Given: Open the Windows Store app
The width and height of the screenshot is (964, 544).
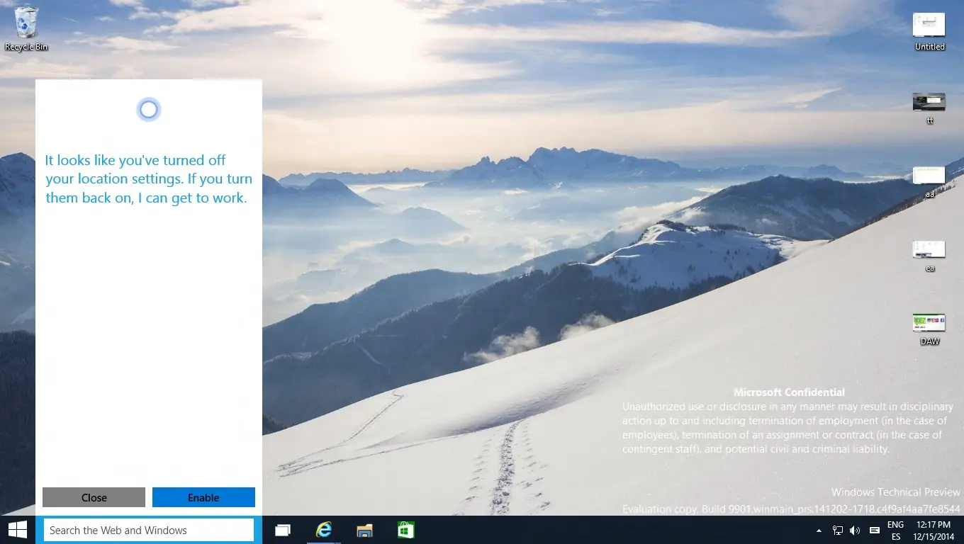Looking at the screenshot, I should (x=405, y=530).
